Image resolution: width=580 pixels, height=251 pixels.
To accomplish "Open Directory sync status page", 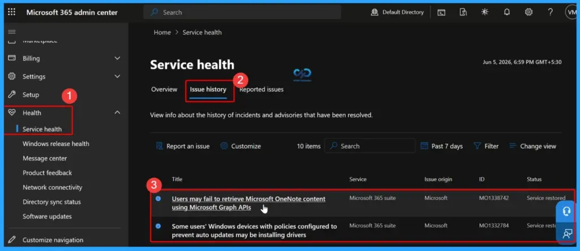I will pyautogui.click(x=52, y=202).
